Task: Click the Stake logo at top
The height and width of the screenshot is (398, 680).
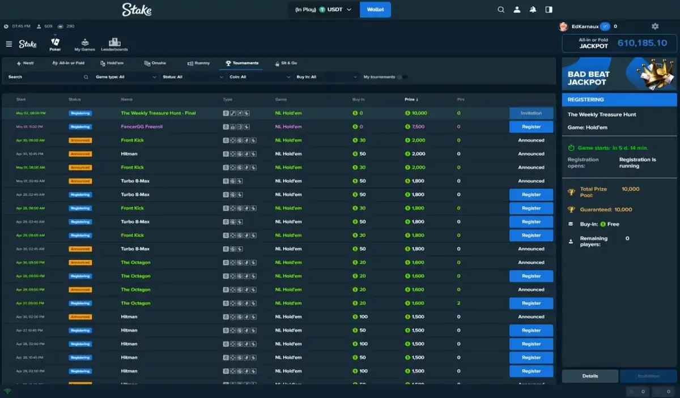Action: (x=137, y=10)
